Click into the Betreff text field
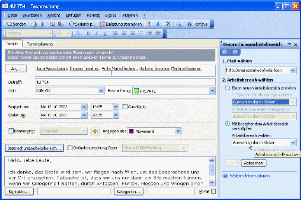The height and width of the screenshot is (200, 301). tap(124, 82)
